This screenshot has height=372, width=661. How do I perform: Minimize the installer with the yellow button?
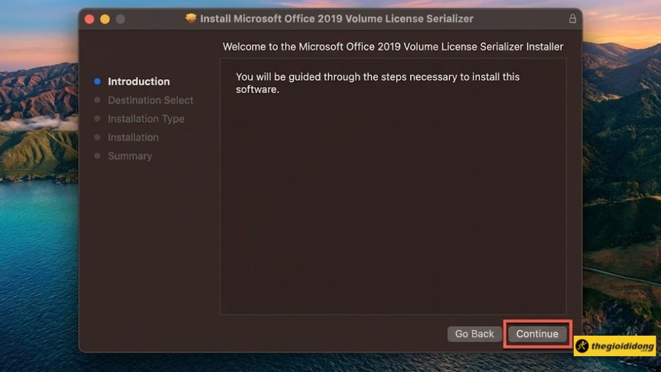pos(105,19)
